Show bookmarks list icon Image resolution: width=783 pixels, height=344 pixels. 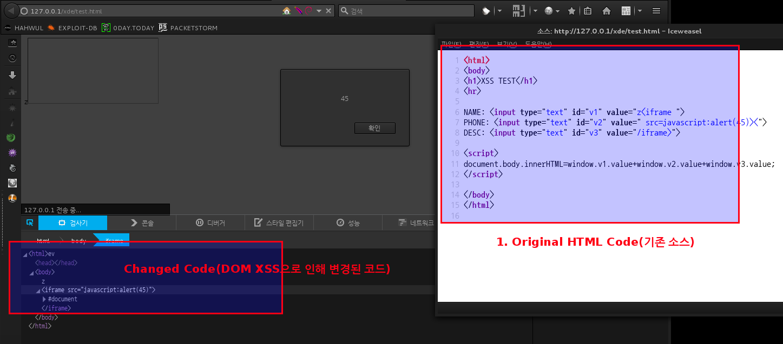pos(588,11)
